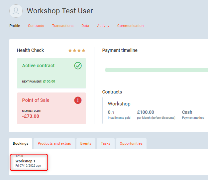Screen dimensions: 208x180
Task: Open the Workshop 1 booking entry
Action: click(28, 161)
